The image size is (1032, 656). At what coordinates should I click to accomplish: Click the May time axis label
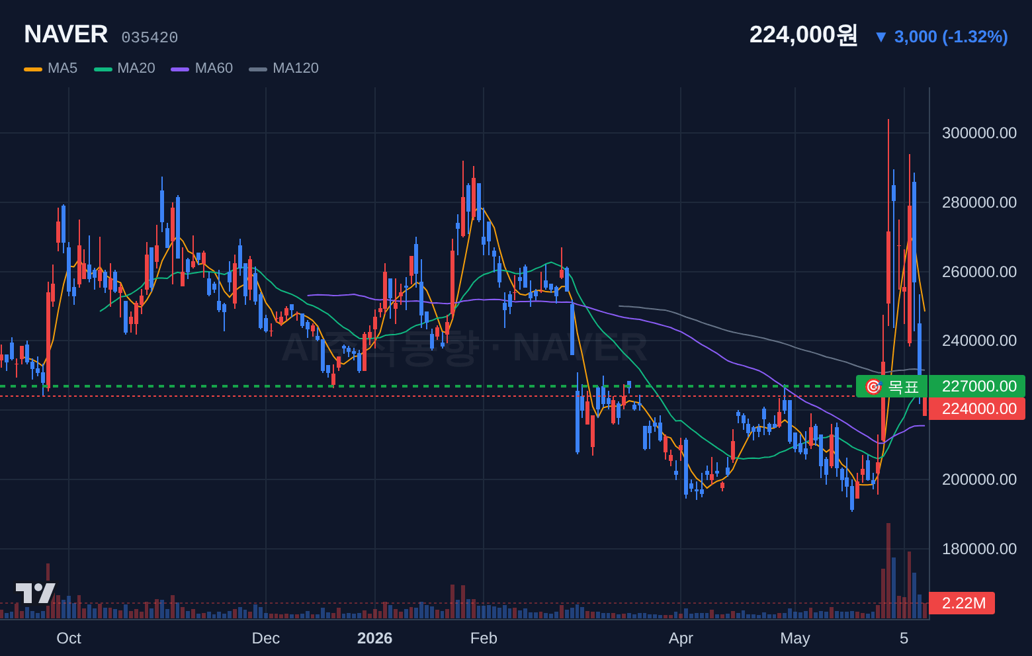coord(795,638)
